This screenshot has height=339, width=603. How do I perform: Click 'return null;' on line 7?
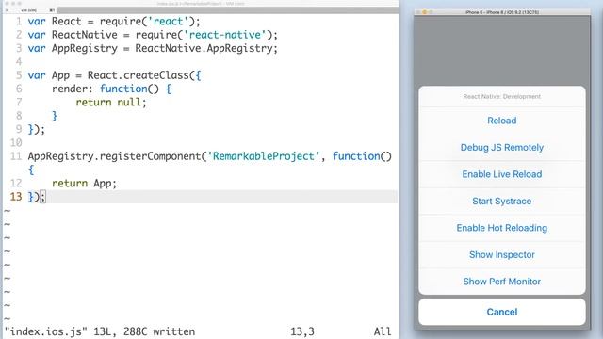[111, 103]
